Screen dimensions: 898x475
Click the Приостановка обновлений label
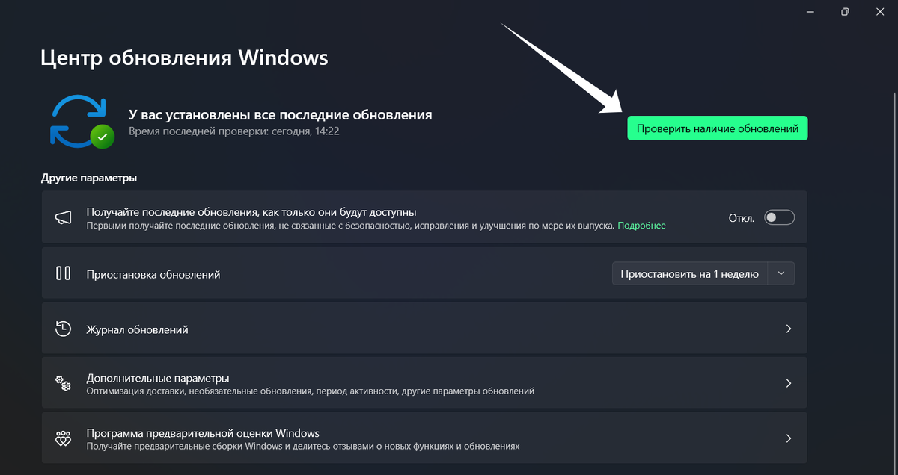point(153,274)
